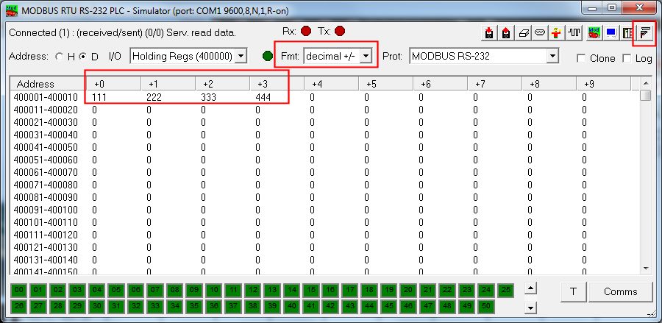Click the +6 column header
The width and height of the screenshot is (662, 323).
[441, 84]
